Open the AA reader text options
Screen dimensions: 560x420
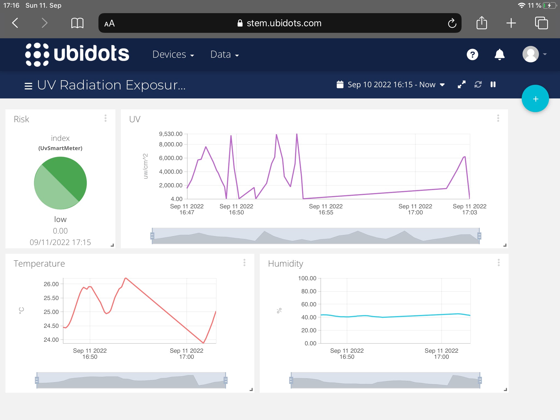pos(109,24)
